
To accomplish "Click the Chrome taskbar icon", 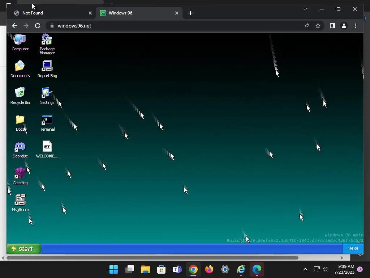I will (193, 269).
